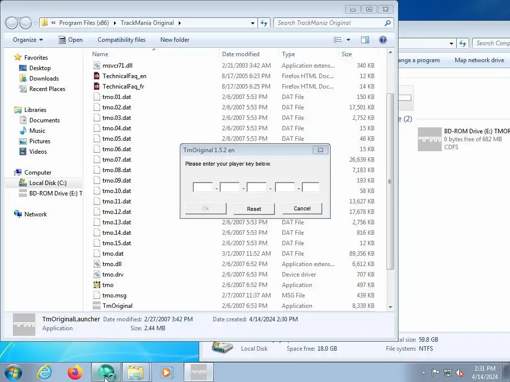Select the TechnicalFaq_en file icon
Image resolution: width=510 pixels, height=382 pixels.
coord(97,76)
